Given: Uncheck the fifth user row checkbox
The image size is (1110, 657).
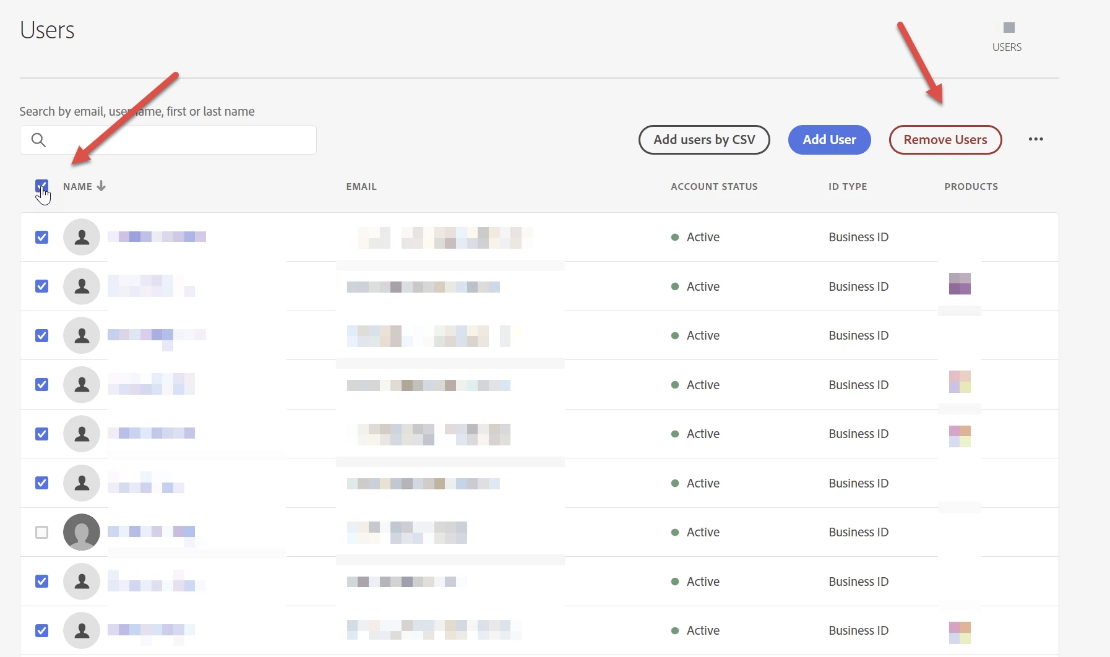Looking at the screenshot, I should [41, 434].
